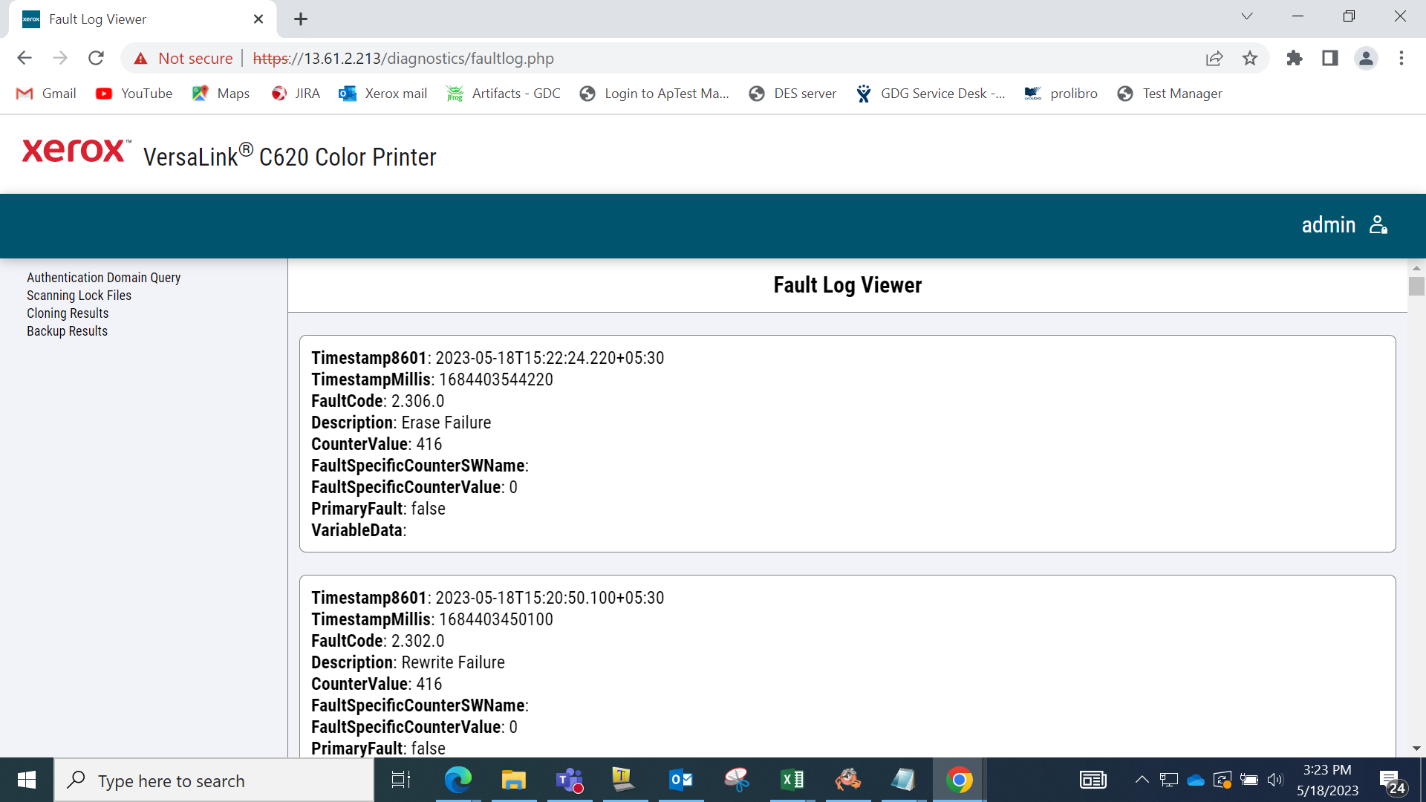Open the JIRA bookmark
The image size is (1426, 802).
pyautogui.click(x=296, y=94)
